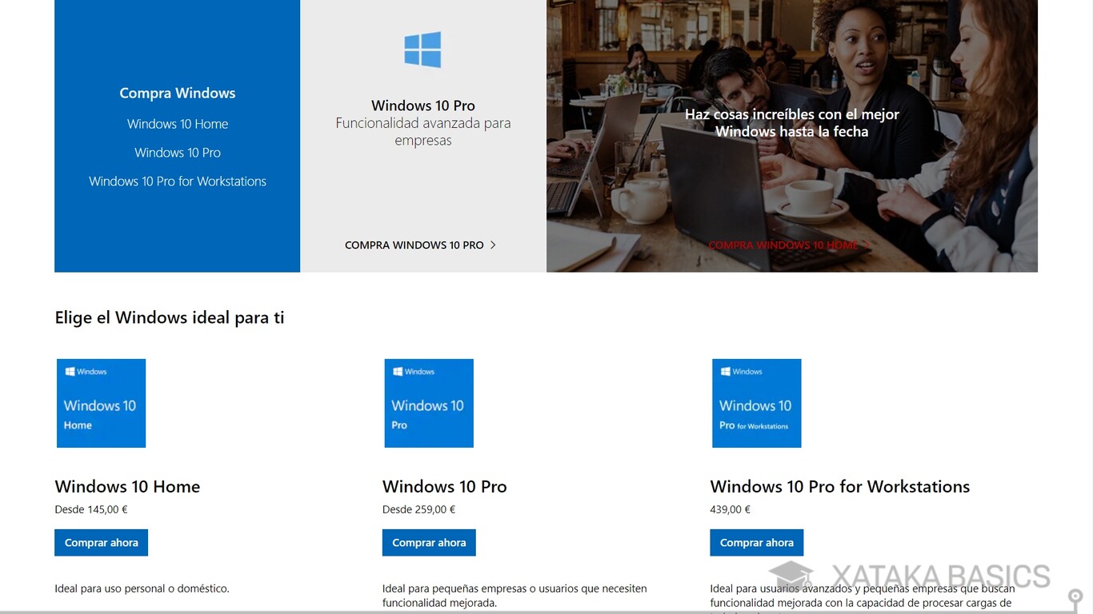Open the Windows 10 Home link
This screenshot has width=1093, height=614.
click(177, 124)
